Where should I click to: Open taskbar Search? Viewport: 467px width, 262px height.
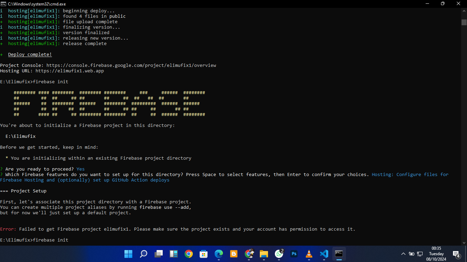click(144, 254)
